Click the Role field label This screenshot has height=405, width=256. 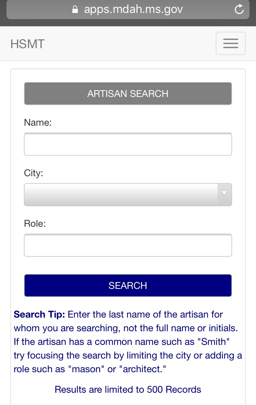(x=34, y=224)
